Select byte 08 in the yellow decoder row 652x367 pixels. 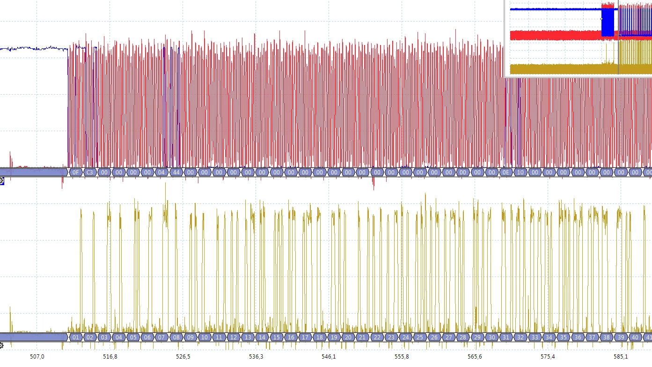(x=176, y=337)
